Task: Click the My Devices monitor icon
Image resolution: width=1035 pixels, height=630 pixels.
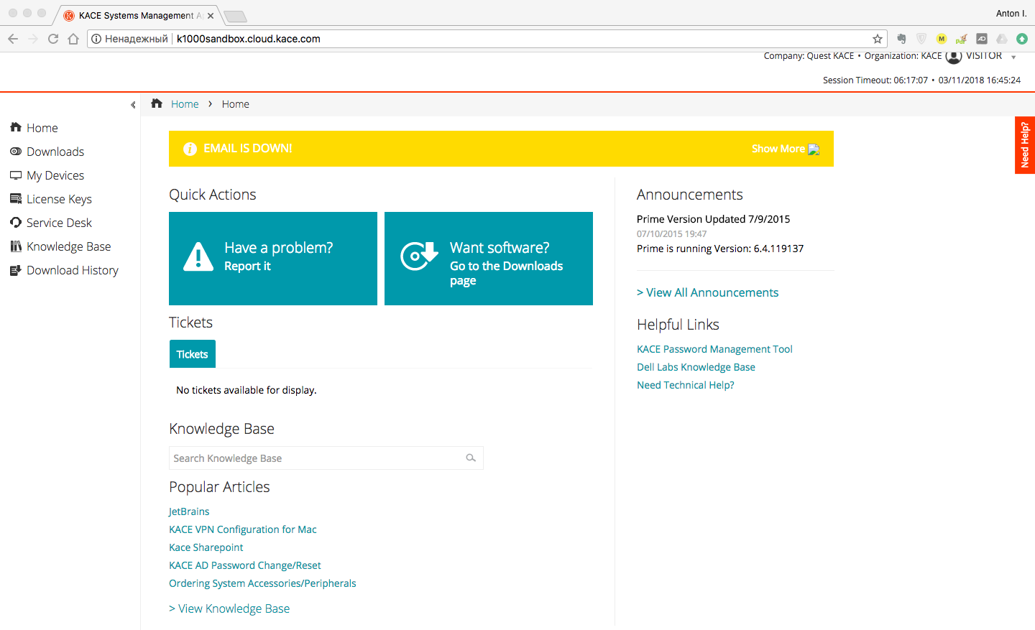Action: [16, 175]
